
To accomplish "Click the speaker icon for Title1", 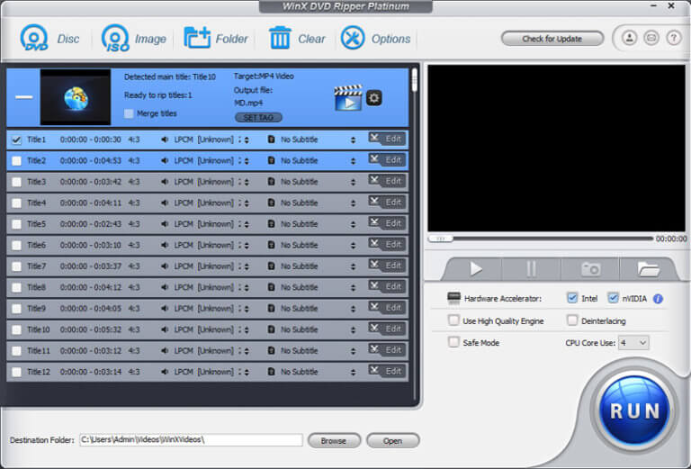I will 165,140.
